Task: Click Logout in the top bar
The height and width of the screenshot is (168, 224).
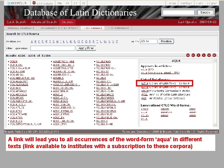Action: (x=212, y=3)
